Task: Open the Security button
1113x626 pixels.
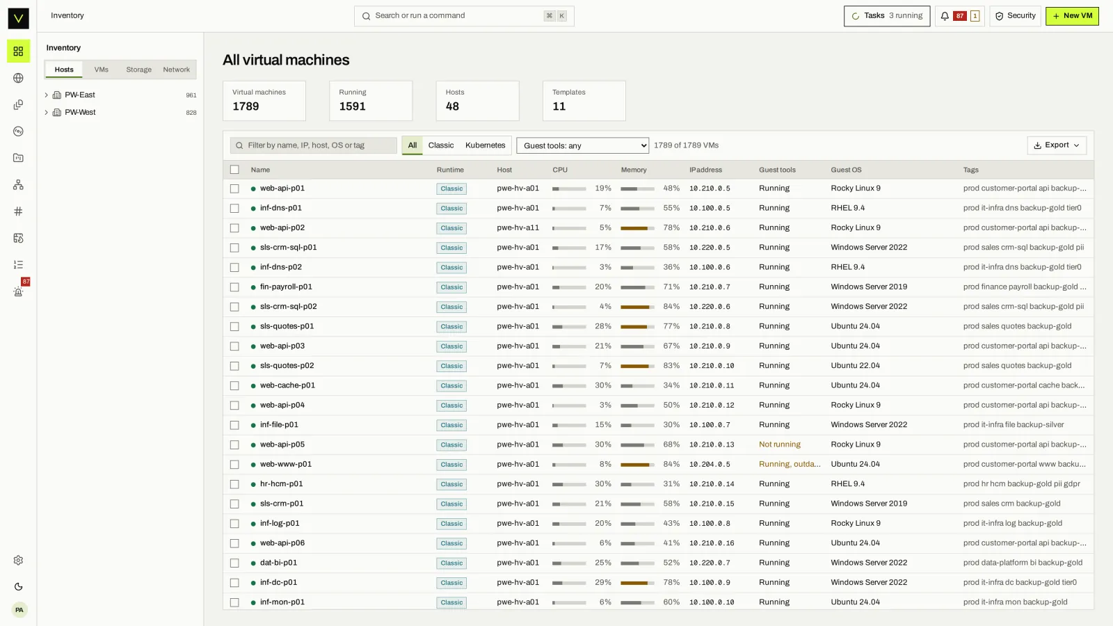Action: point(1015,16)
